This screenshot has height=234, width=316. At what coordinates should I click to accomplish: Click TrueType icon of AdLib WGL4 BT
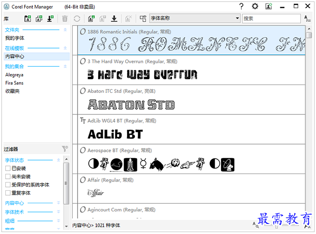[x=83, y=121]
